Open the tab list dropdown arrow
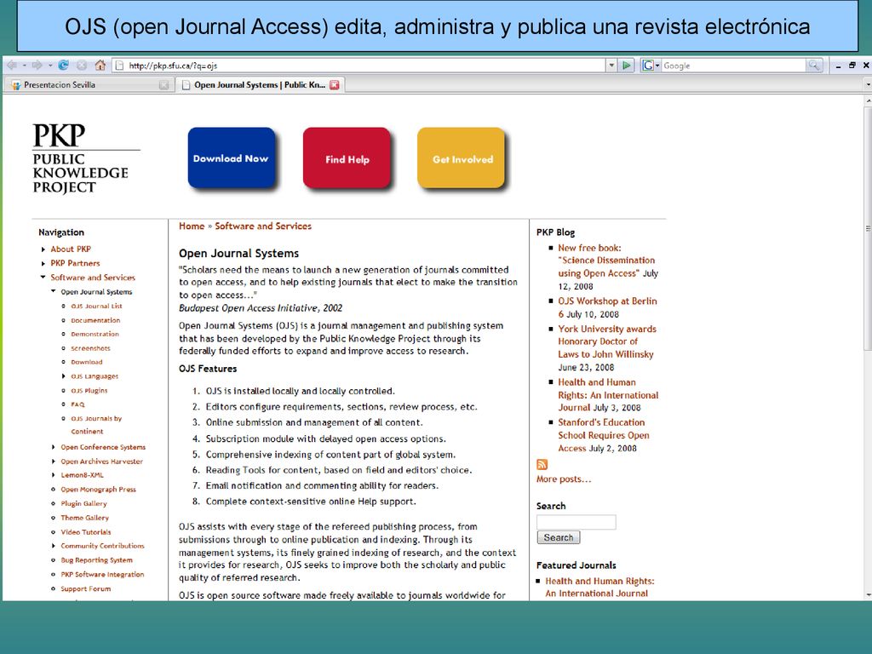The width and height of the screenshot is (872, 654). tap(868, 85)
